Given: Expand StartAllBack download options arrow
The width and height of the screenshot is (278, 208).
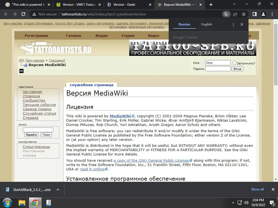Looking at the screenshot, I should (58, 190).
